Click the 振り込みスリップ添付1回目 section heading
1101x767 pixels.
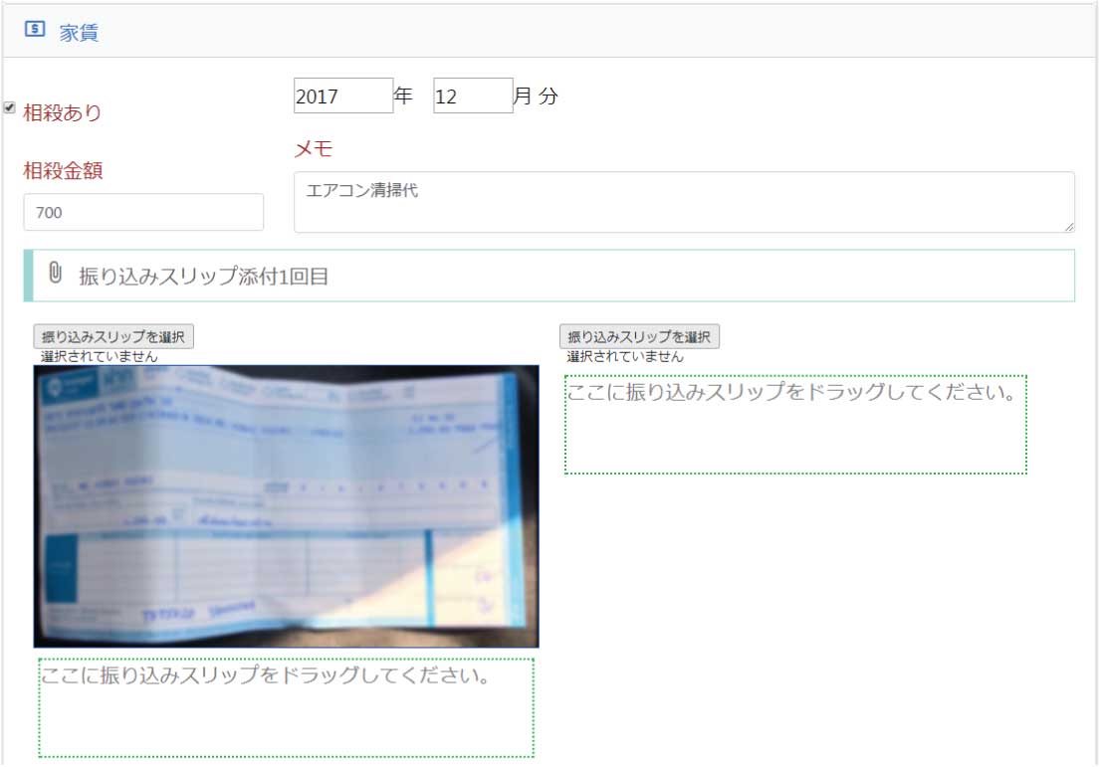[203, 277]
